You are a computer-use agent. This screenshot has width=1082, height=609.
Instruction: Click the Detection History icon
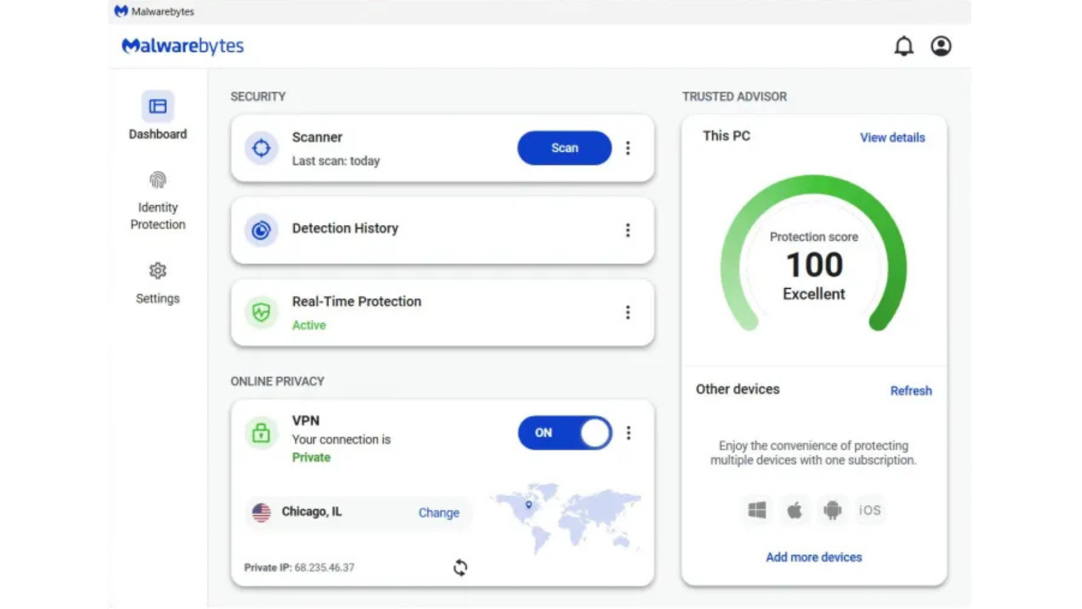(x=261, y=230)
